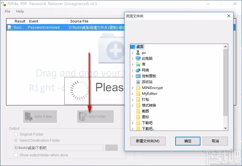Viewport: 242px width, 166px height.
Task: Expand the 网络 node
Action: pos(133,70)
